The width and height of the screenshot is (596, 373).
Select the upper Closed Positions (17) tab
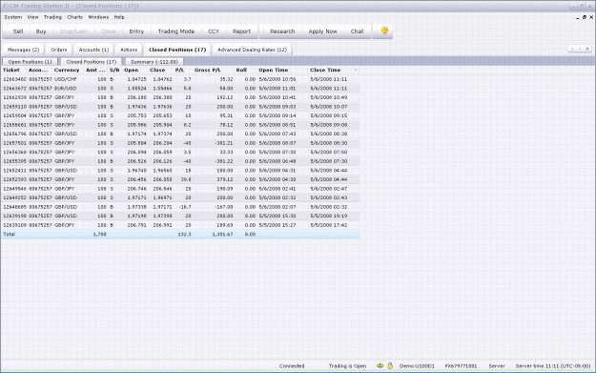tap(177, 50)
